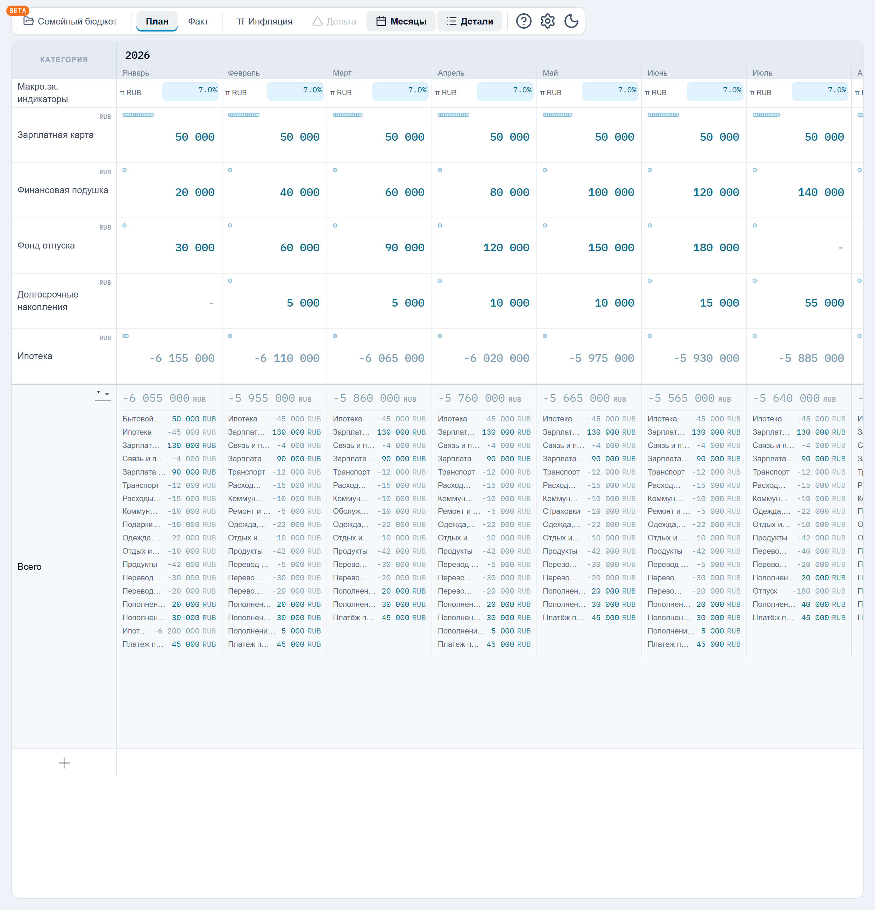Click Ипотека value -6 020 000 in April
This screenshot has width=875, height=910.
coord(496,358)
